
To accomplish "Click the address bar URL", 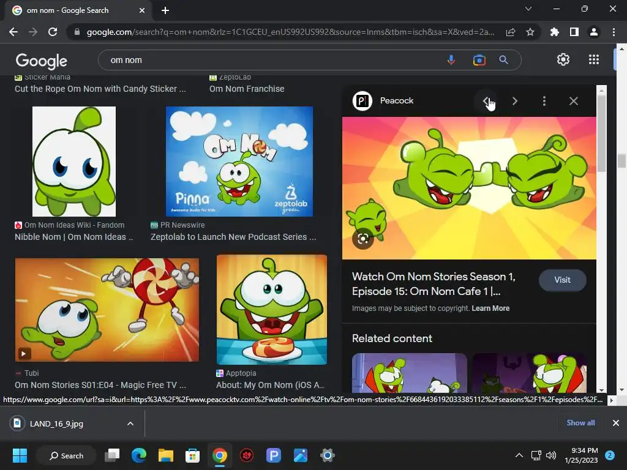I will (x=290, y=32).
